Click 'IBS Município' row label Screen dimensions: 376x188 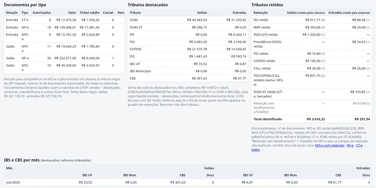(x=140, y=71)
